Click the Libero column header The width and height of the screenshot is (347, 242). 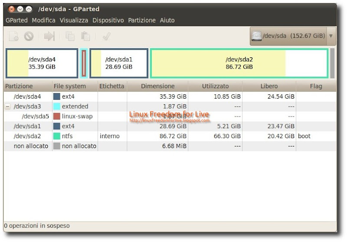269,86
